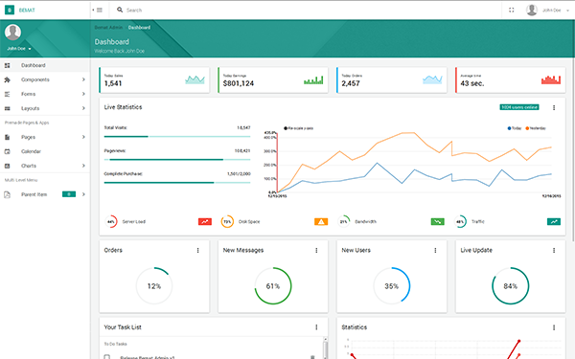Click the 61% New Messages circular gauge
Viewport: 575px width, 359px height.
[x=273, y=286]
